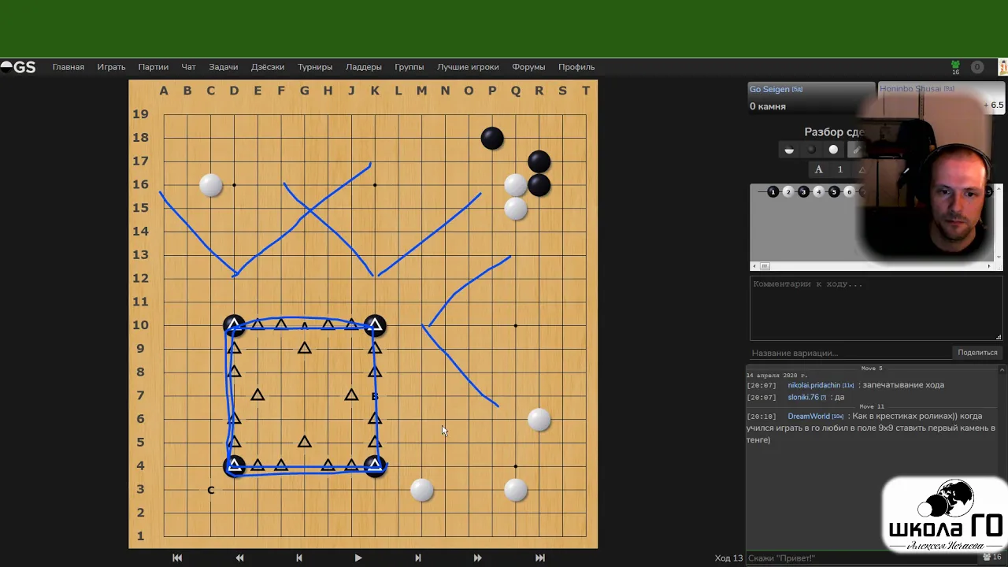The width and height of the screenshot is (1008, 567).
Task: Open the Партии menu item
Action: (x=154, y=67)
